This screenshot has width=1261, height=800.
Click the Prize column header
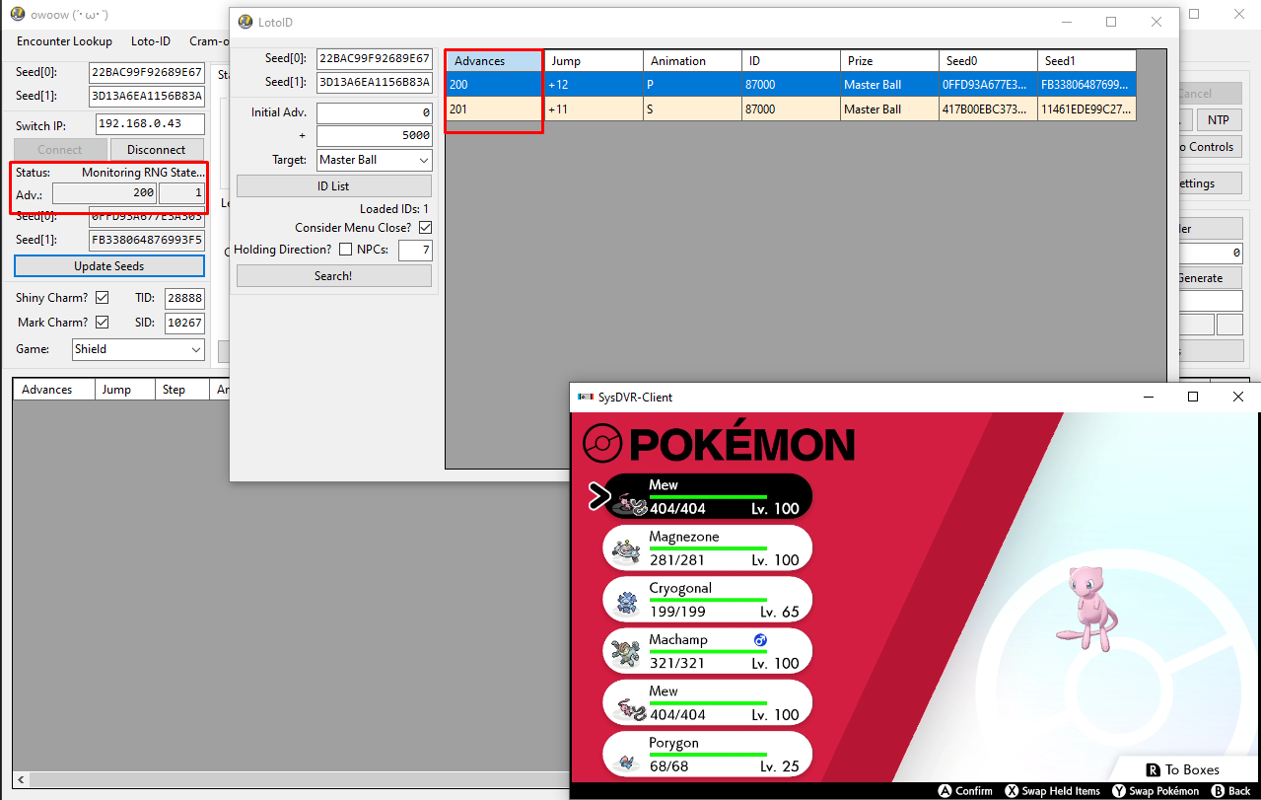pyautogui.click(x=889, y=61)
